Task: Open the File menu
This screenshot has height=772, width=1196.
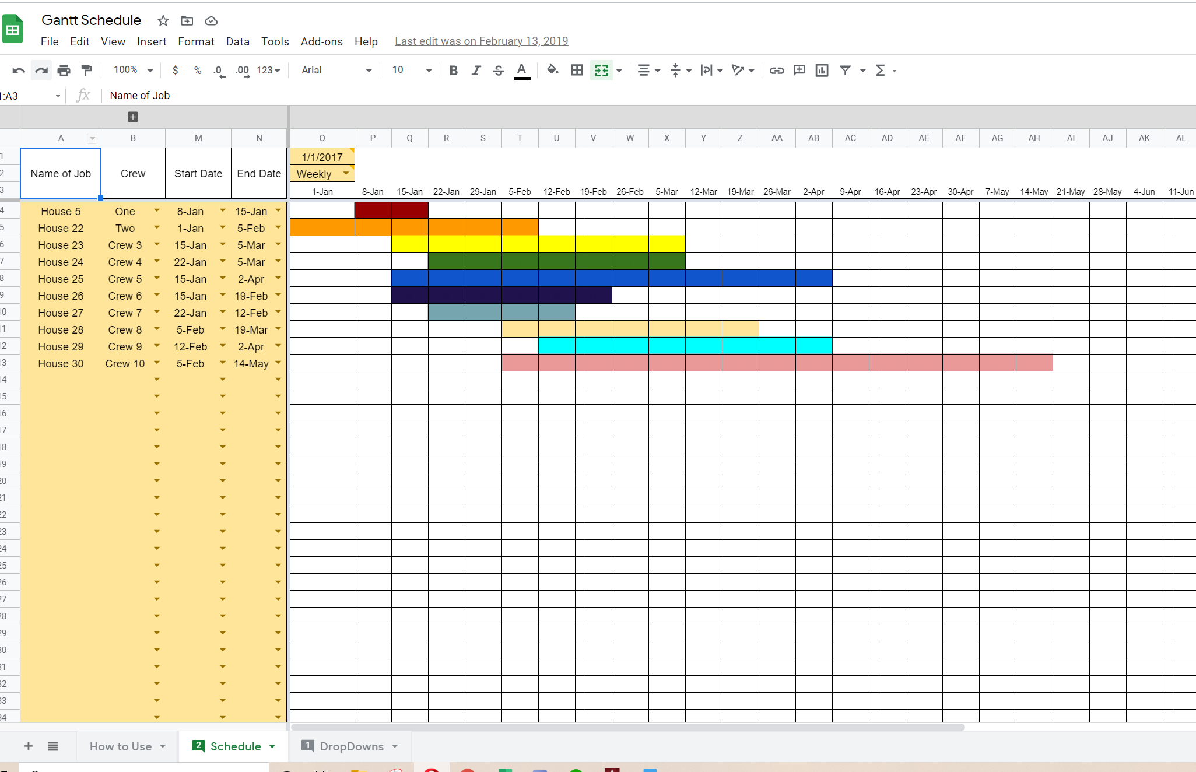Action: 50,41
